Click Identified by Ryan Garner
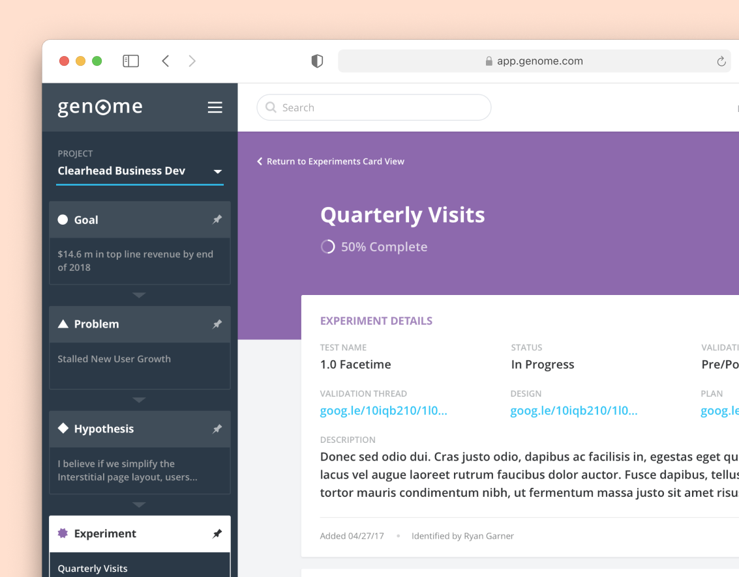The image size is (739, 577). point(462,536)
